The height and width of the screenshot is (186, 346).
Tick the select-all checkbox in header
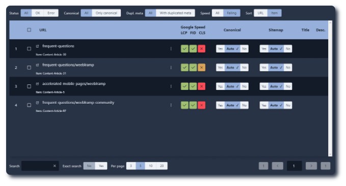[29, 30]
